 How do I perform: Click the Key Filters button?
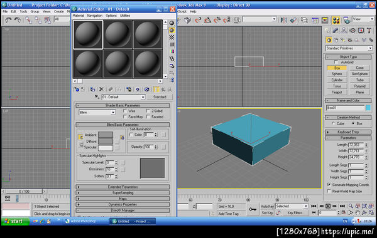pyautogui.click(x=295, y=213)
